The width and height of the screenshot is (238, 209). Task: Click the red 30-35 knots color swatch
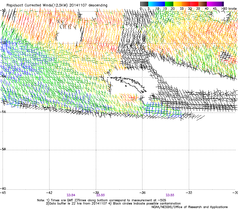pos(194,4)
